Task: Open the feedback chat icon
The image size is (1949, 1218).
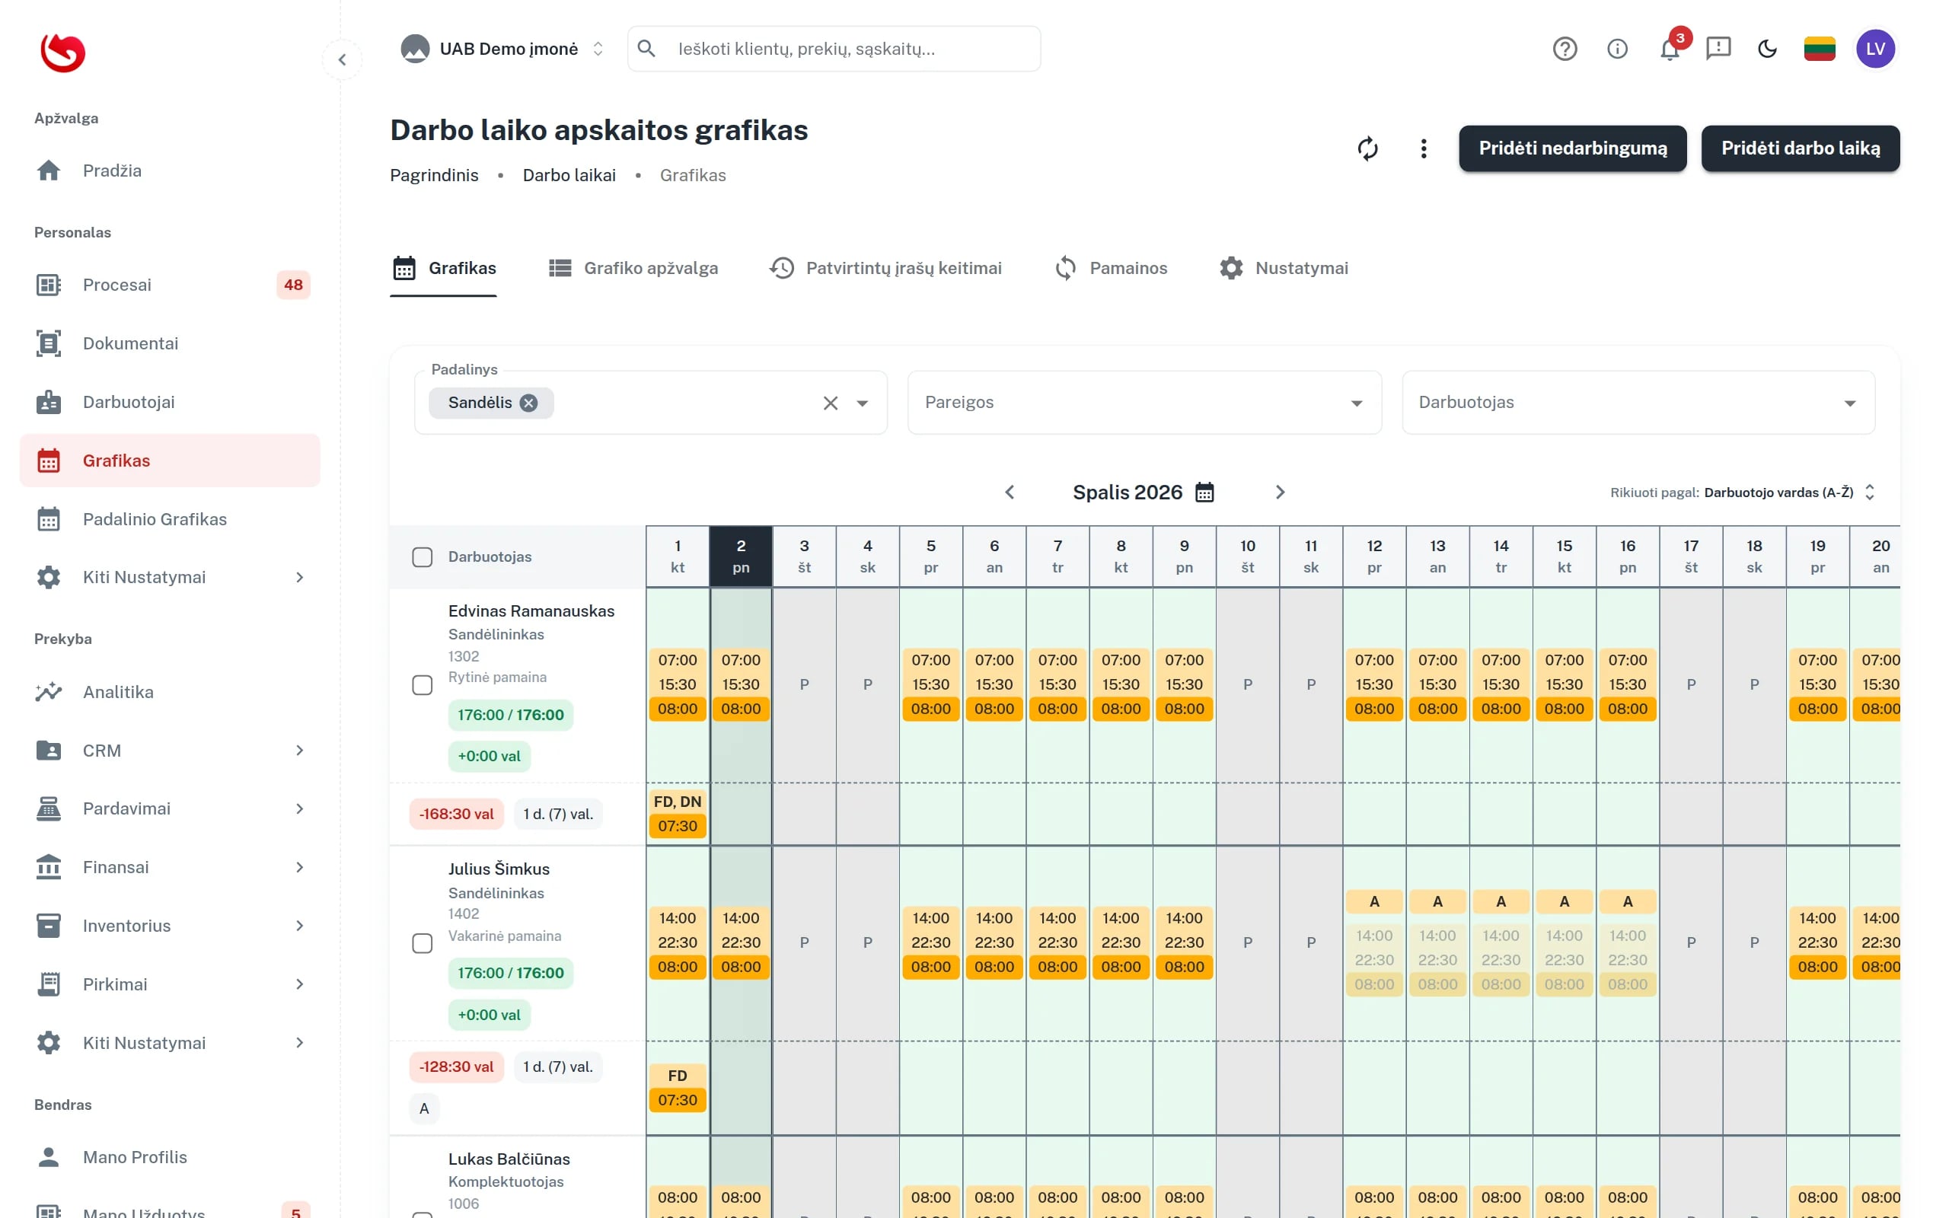Action: tap(1718, 49)
